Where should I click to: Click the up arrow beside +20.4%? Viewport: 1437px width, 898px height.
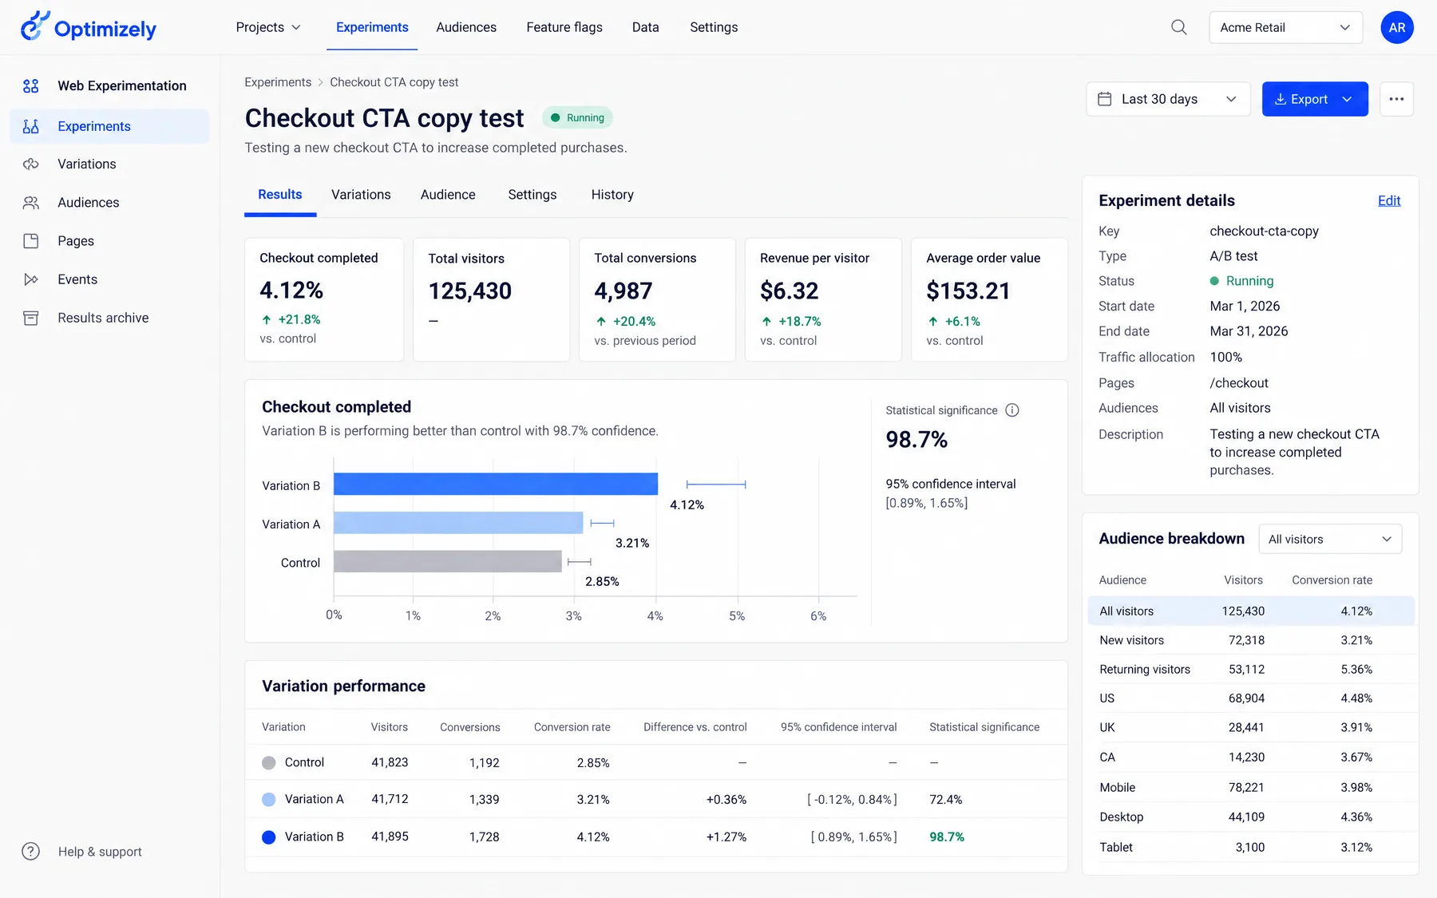coord(601,321)
